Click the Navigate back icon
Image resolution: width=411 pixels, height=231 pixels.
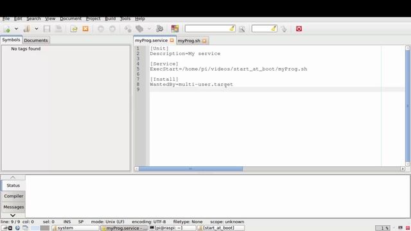[x=101, y=29]
